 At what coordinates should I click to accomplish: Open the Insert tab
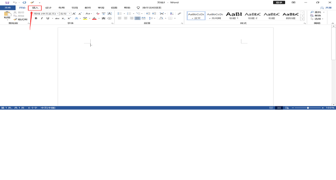pos(35,8)
